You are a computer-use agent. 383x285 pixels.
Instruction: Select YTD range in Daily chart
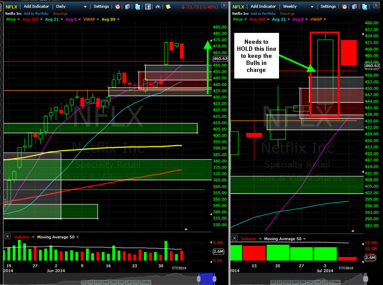point(97,282)
